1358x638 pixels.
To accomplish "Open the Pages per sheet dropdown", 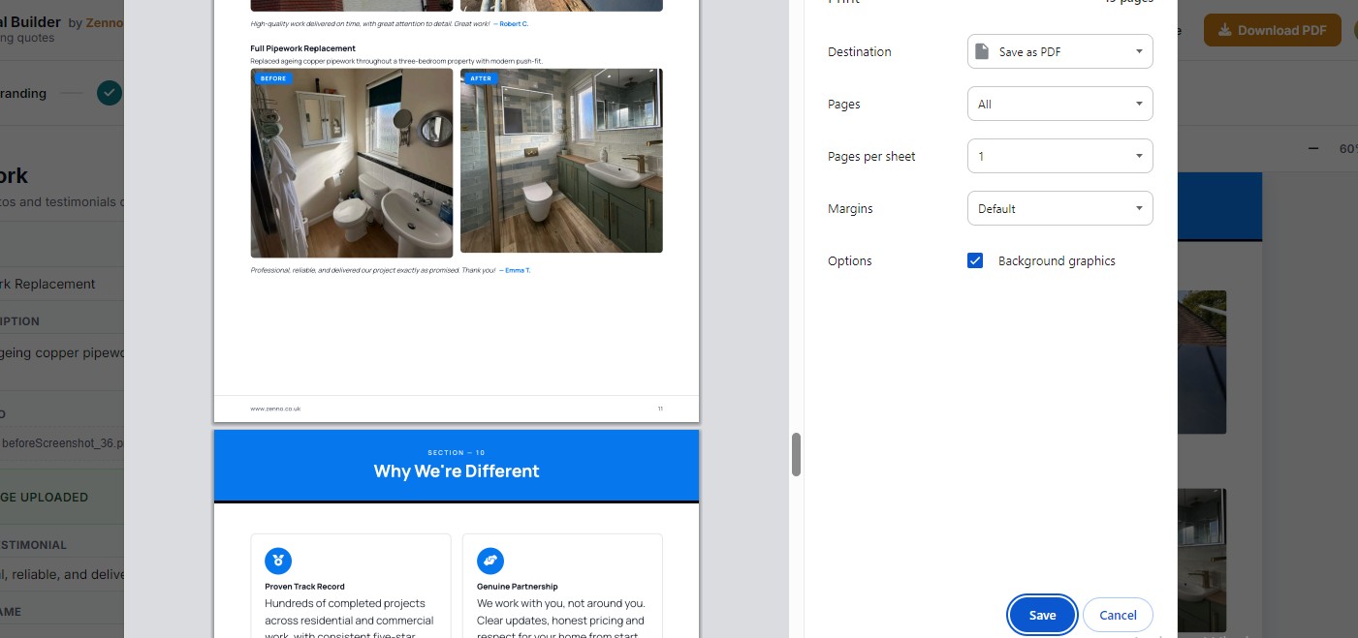I will point(1059,156).
